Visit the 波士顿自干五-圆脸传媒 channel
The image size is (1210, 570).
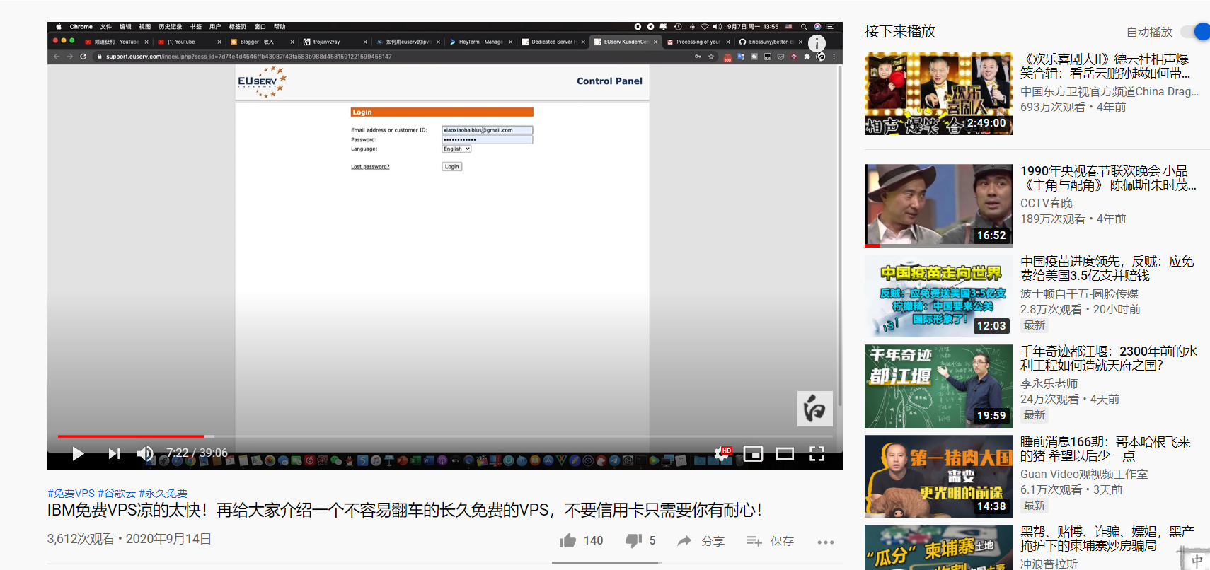[1080, 293]
